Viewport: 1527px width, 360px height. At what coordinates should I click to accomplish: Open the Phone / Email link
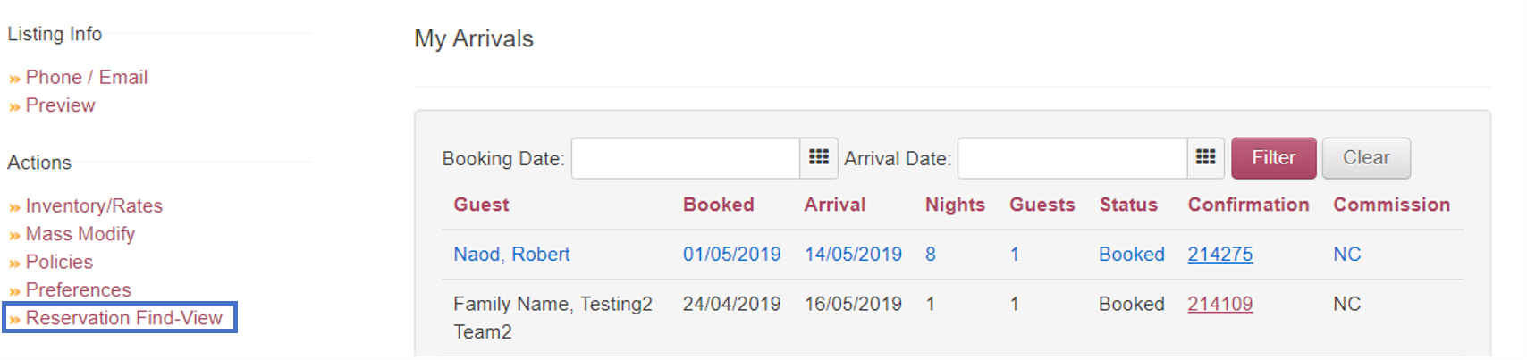tap(87, 78)
